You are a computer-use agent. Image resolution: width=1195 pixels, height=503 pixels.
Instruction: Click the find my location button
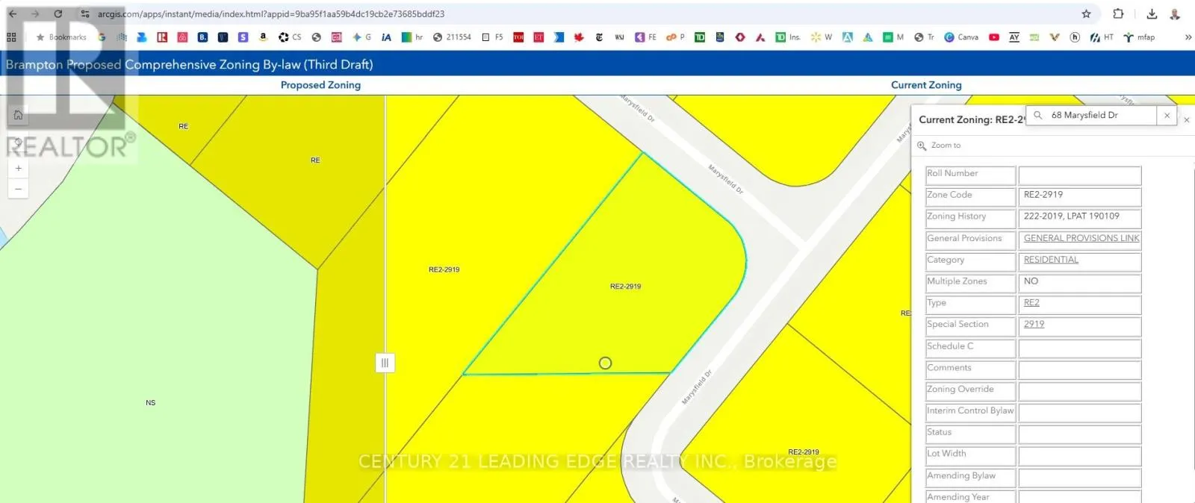(x=18, y=142)
